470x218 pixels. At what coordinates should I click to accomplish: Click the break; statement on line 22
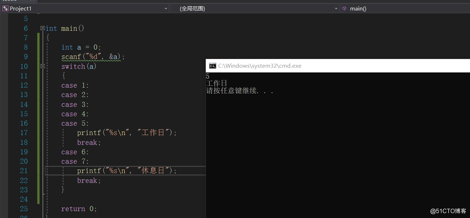tap(89, 180)
